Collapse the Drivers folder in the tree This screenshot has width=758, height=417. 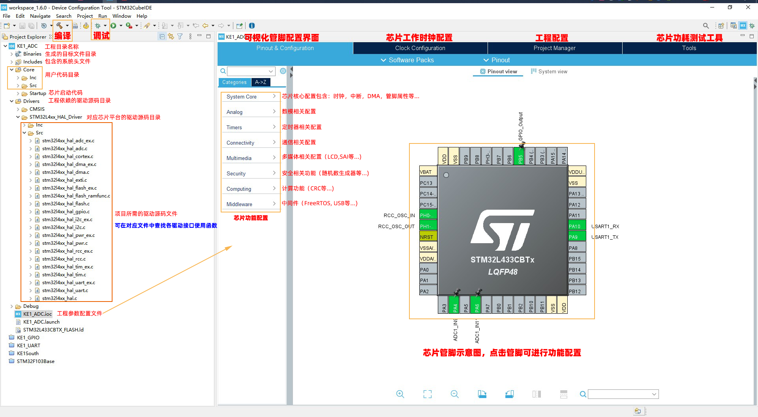[11, 101]
